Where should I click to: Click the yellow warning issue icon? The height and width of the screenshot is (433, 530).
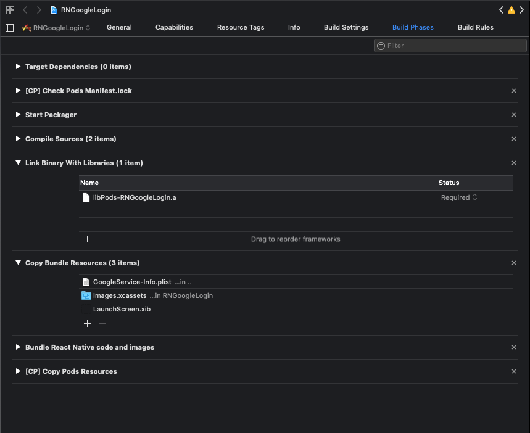coord(511,10)
